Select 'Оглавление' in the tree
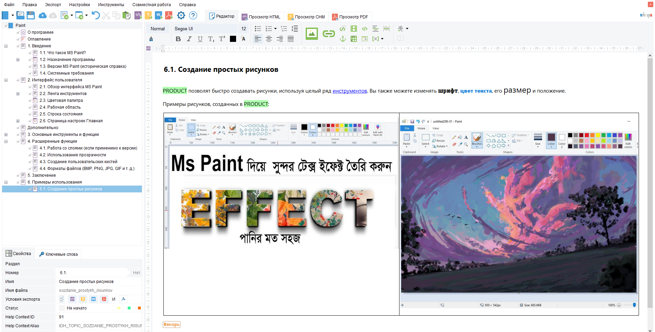The height and width of the screenshot is (332, 655). pyautogui.click(x=39, y=39)
